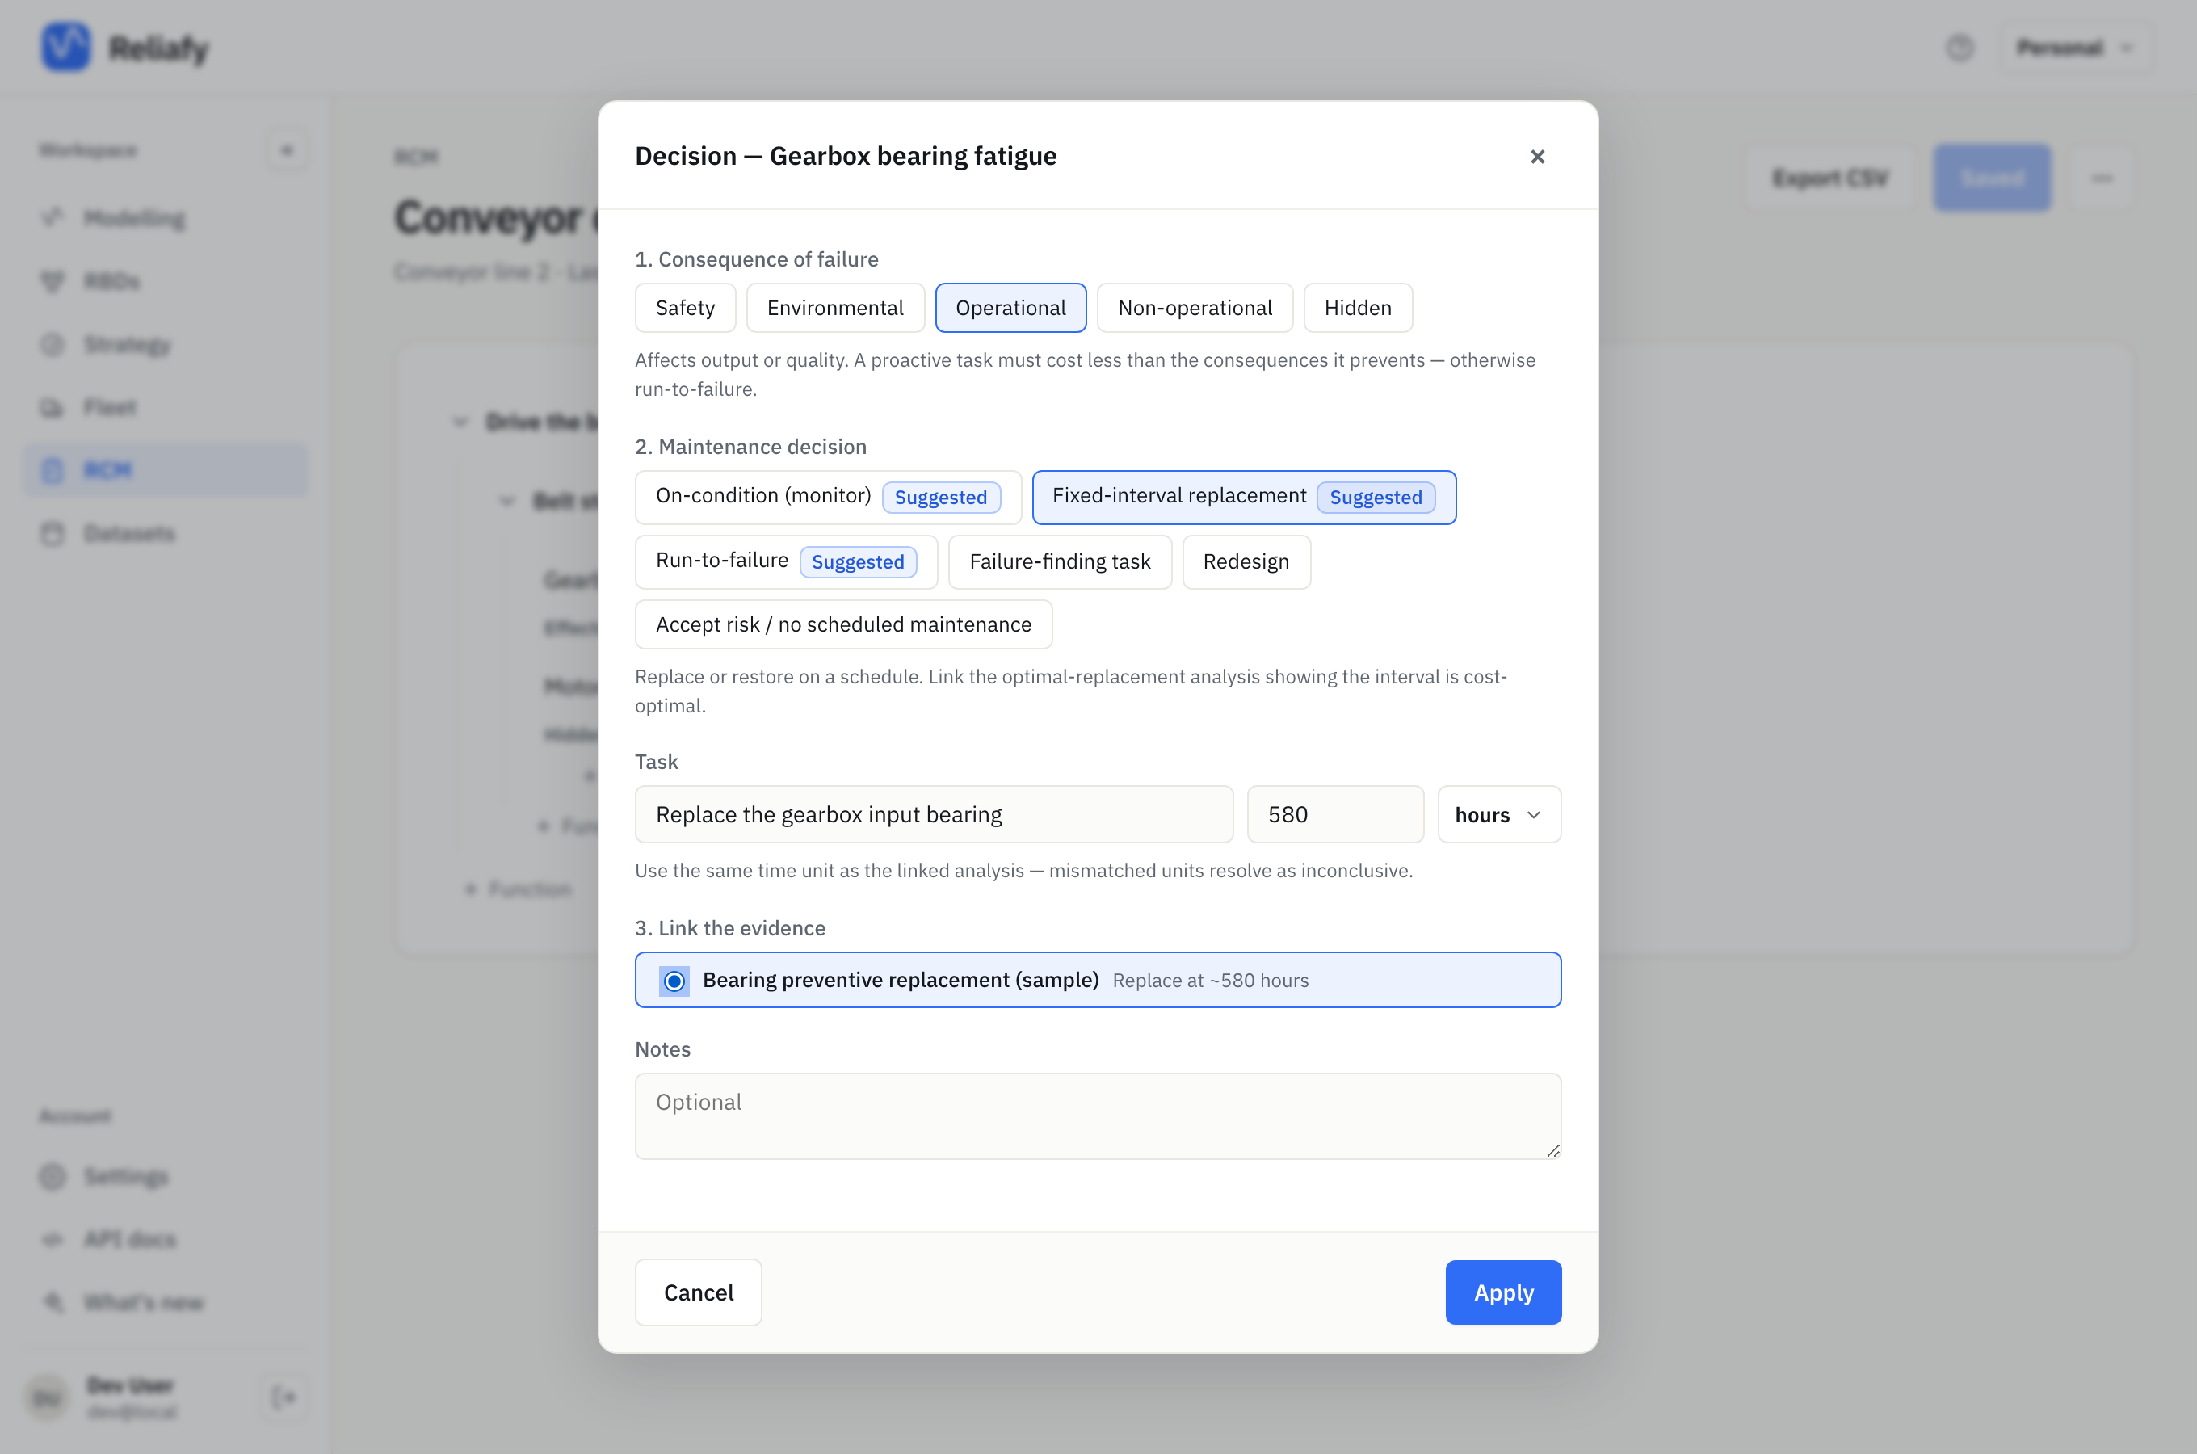Choose the Operational consequence option

tap(1010, 308)
